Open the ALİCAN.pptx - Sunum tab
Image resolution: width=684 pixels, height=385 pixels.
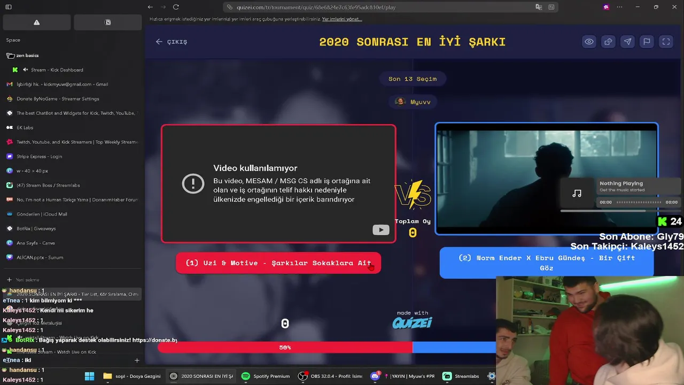coord(72,258)
